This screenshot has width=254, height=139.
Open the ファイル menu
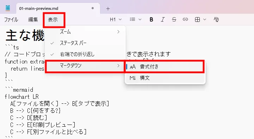pos(11,20)
